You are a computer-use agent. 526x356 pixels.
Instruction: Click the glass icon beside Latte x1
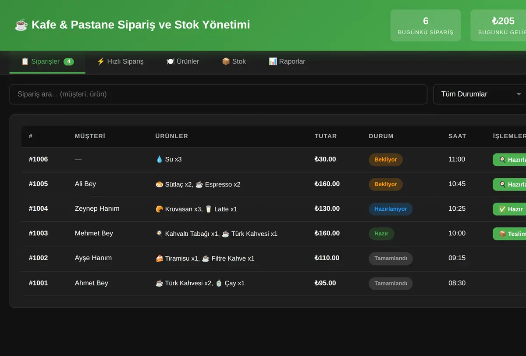tap(209, 209)
